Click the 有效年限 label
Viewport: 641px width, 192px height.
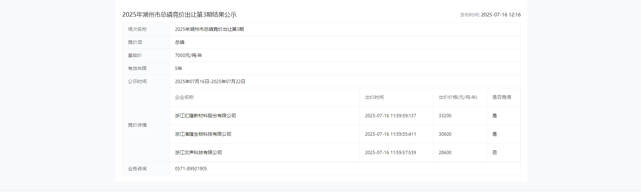137,68
